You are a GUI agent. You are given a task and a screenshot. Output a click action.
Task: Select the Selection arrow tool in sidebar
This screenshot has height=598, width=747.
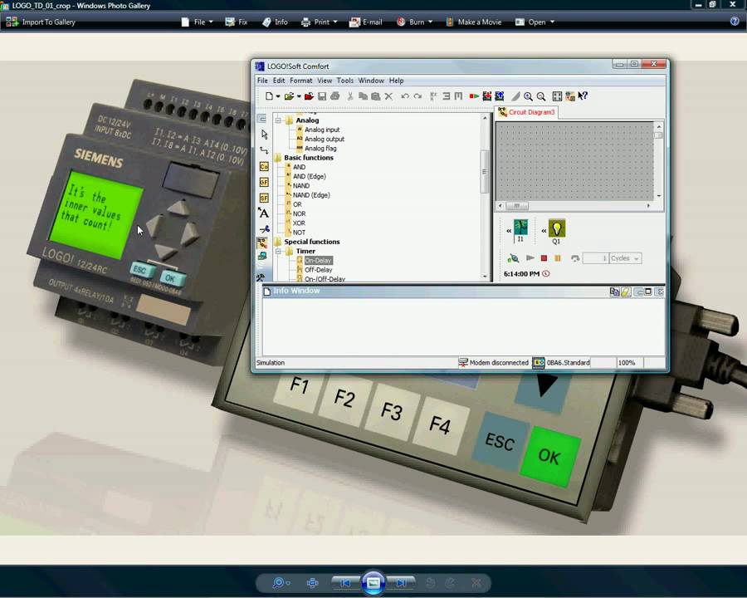coord(265,135)
